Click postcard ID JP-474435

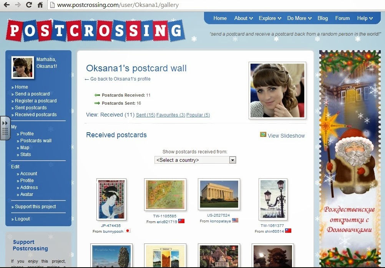(111, 225)
